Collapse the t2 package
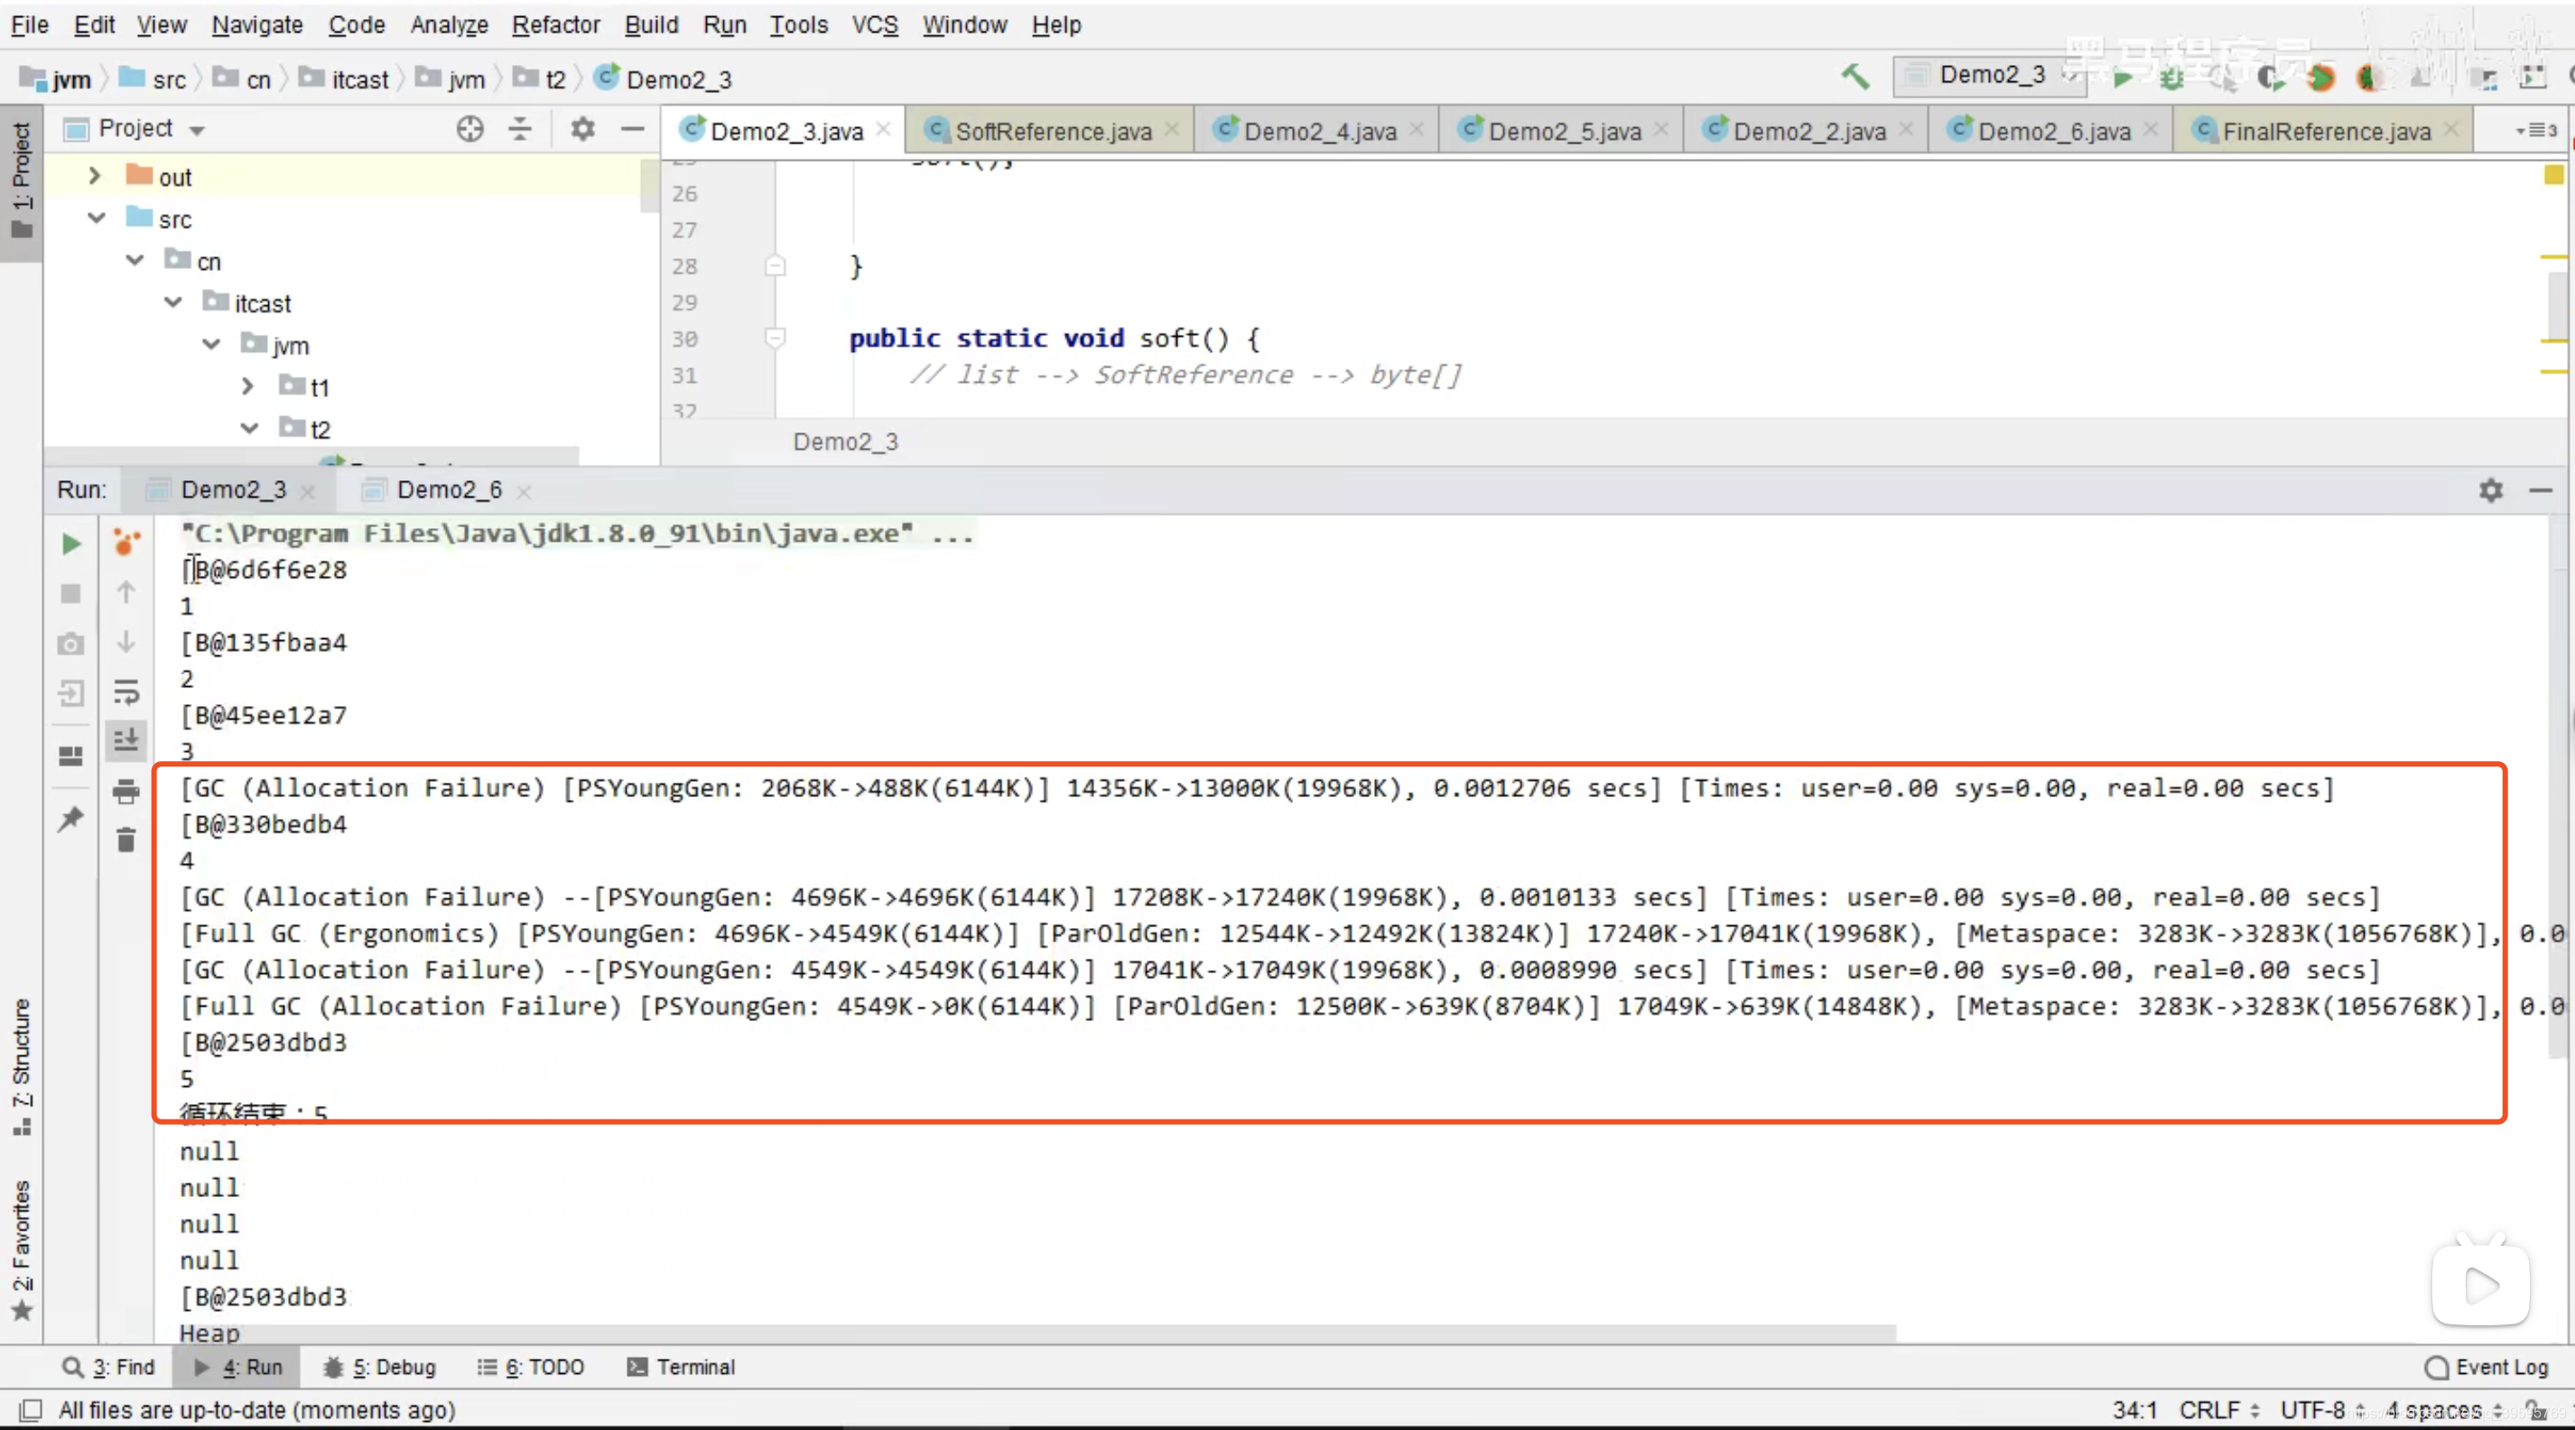The width and height of the screenshot is (2575, 1430). tap(249, 428)
